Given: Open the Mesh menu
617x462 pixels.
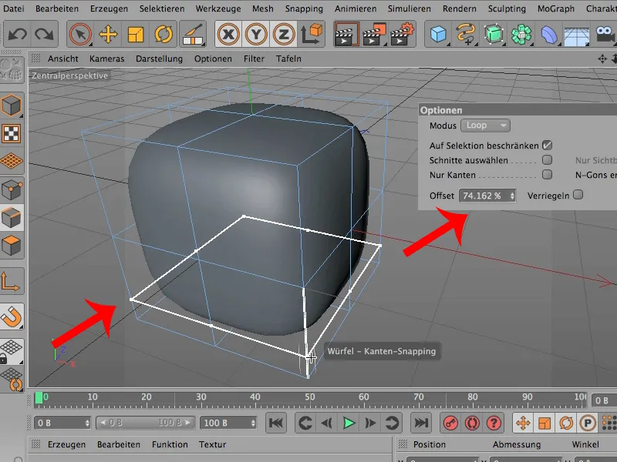Looking at the screenshot, I should pos(263,8).
